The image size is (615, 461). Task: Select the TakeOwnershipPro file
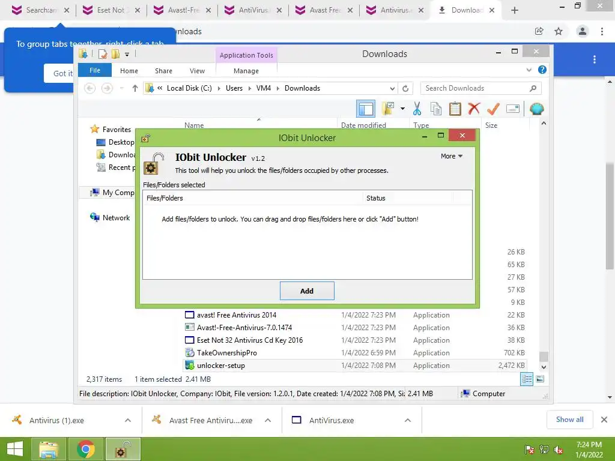226,352
